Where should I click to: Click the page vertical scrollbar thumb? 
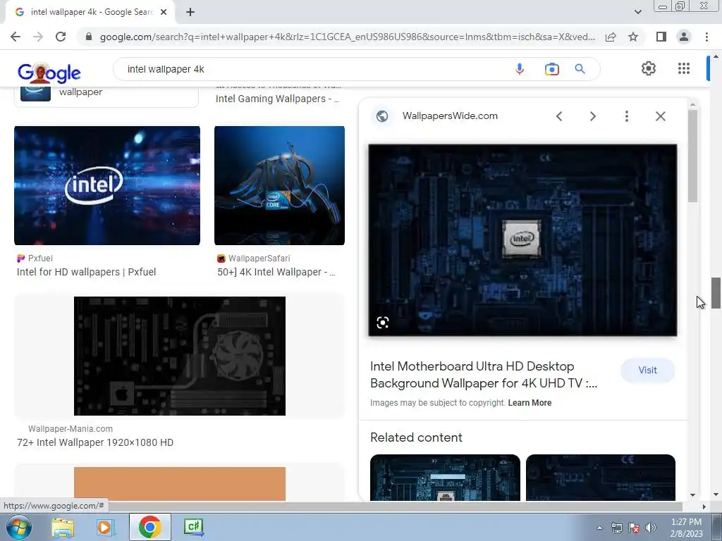[716, 293]
